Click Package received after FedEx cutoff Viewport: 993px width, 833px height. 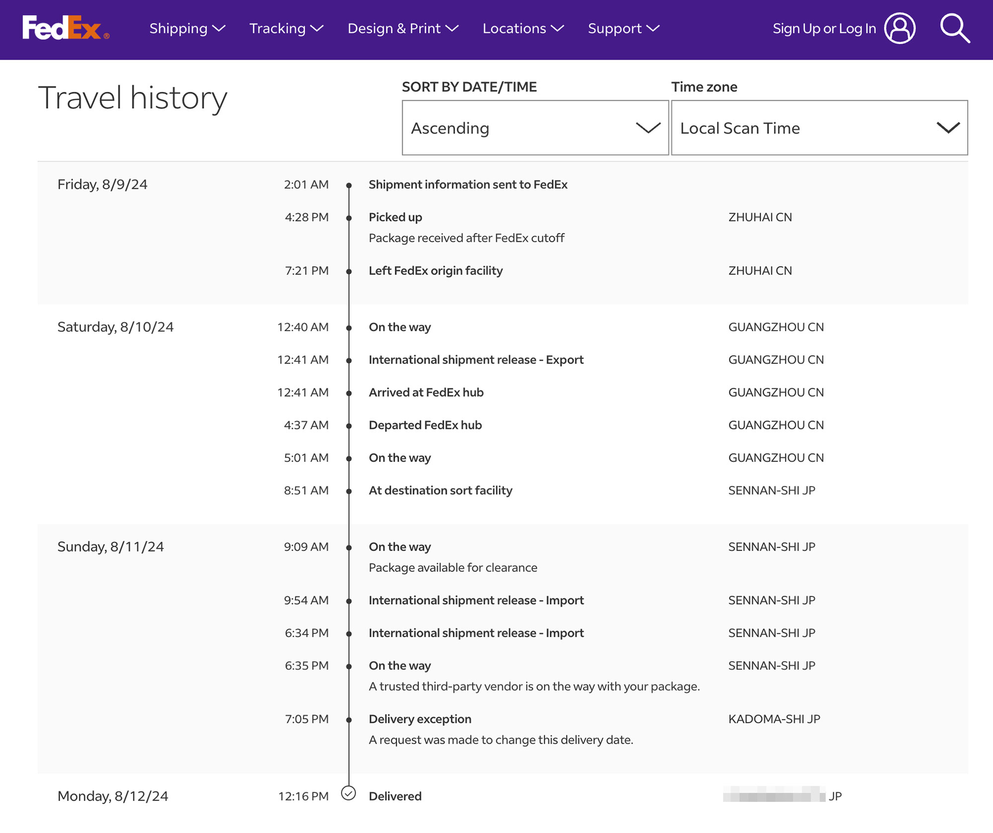(x=466, y=238)
